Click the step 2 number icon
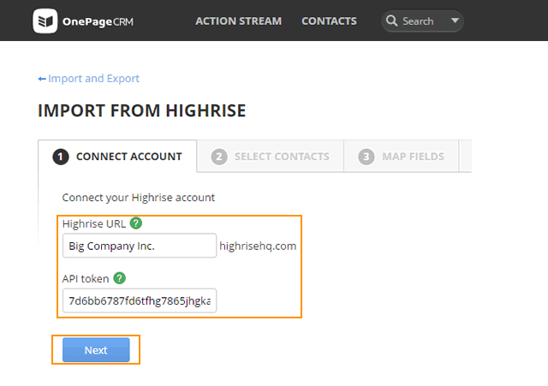The height and width of the screenshot is (386, 548). 219,157
